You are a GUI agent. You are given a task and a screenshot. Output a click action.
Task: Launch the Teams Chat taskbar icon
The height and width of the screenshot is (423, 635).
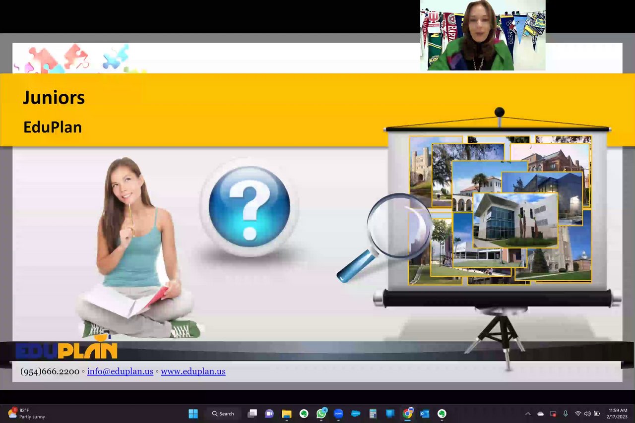pyautogui.click(x=269, y=414)
